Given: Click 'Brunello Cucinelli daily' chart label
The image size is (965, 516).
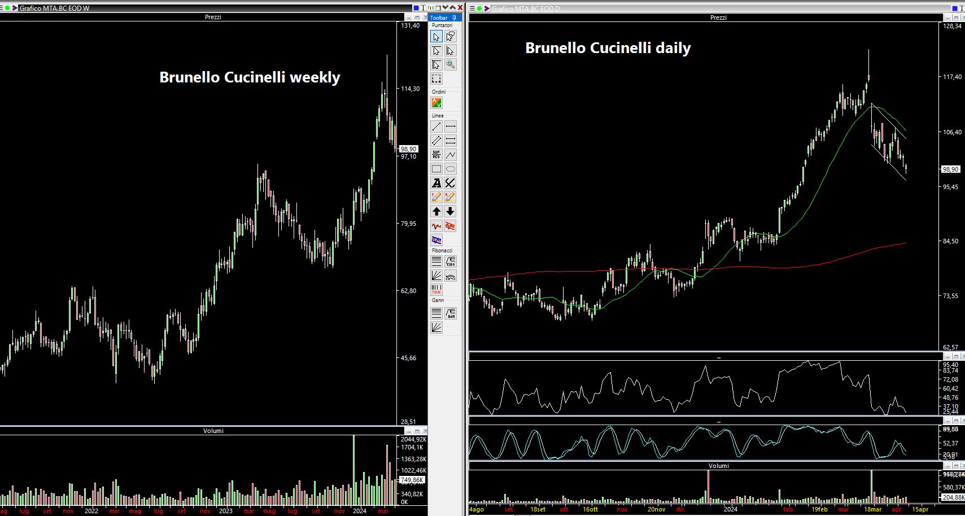Looking at the screenshot, I should [x=608, y=48].
